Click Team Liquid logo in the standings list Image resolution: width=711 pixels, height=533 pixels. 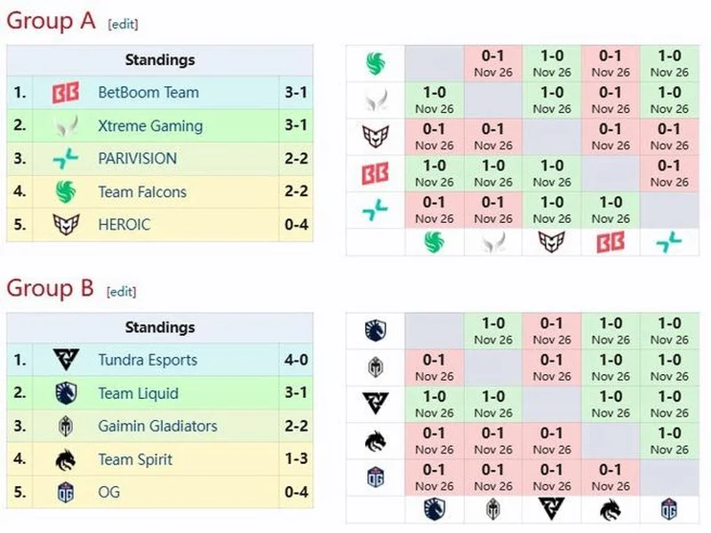[x=66, y=394]
